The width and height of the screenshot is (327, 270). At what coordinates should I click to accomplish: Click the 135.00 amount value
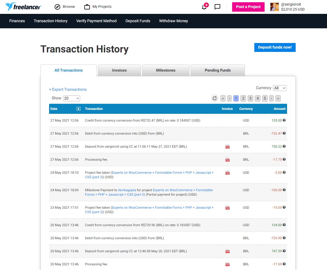277,120
